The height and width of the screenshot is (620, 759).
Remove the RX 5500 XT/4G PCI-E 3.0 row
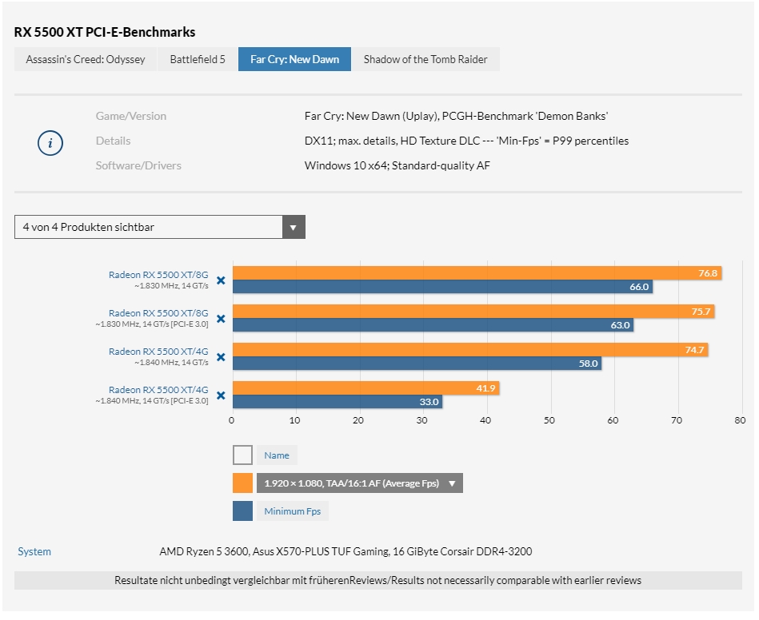221,395
